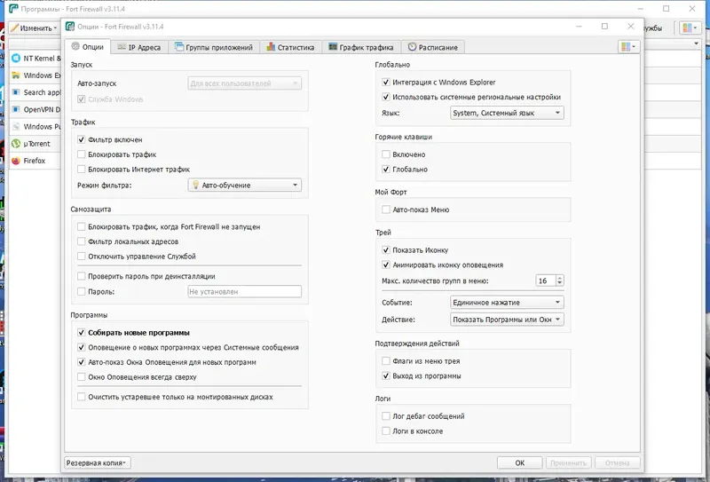
Task: Open Режим фильтра Авто-обучение dropdown
Action: (245, 186)
